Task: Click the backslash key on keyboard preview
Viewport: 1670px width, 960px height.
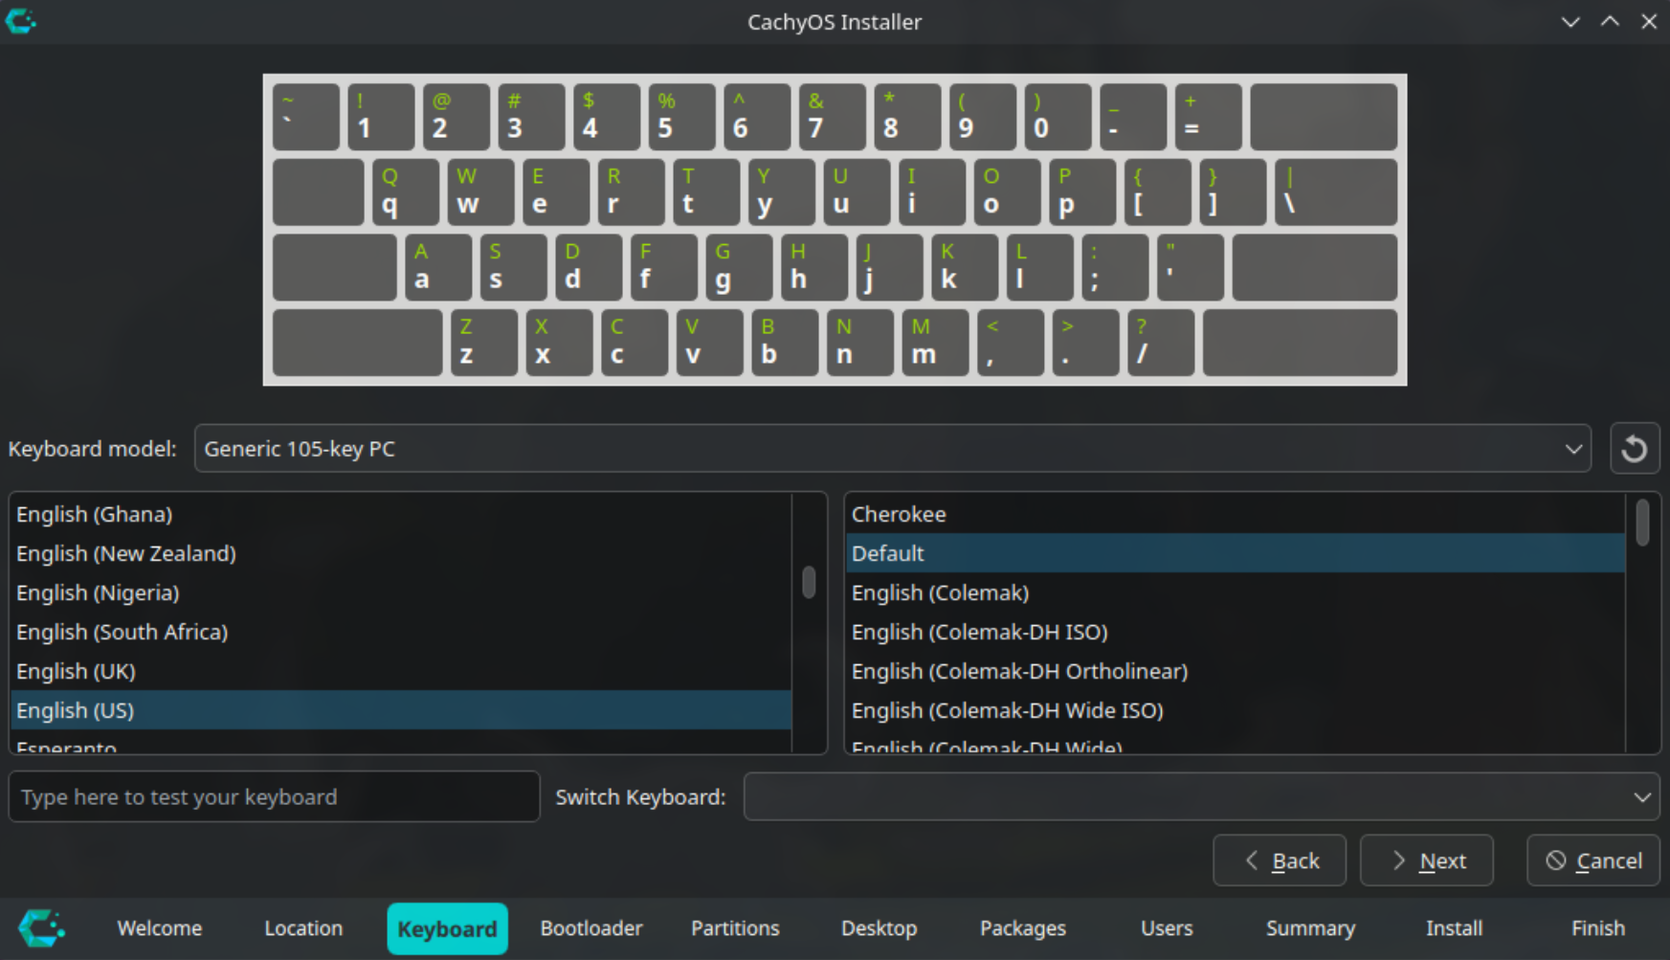Action: tap(1336, 192)
